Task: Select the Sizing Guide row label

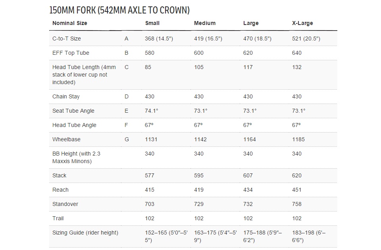Action: [x=85, y=233]
